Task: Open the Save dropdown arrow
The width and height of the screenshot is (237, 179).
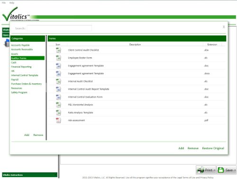Action: (x=235, y=170)
